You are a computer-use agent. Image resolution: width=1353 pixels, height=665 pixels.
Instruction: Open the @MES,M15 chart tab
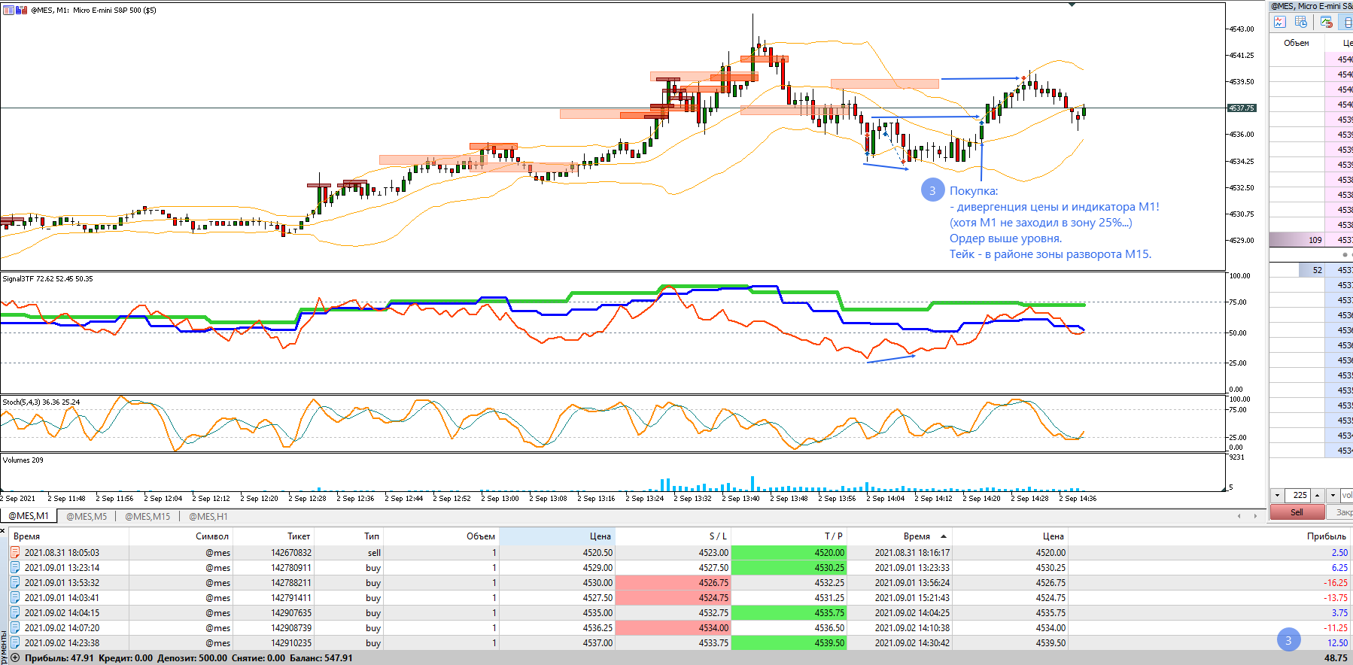pos(147,516)
